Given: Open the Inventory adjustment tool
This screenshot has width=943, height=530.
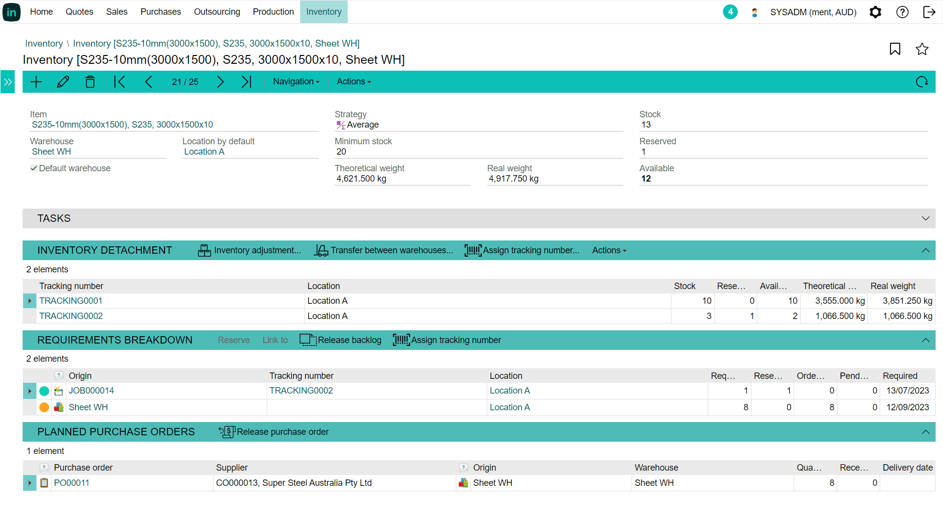Looking at the screenshot, I should point(250,250).
